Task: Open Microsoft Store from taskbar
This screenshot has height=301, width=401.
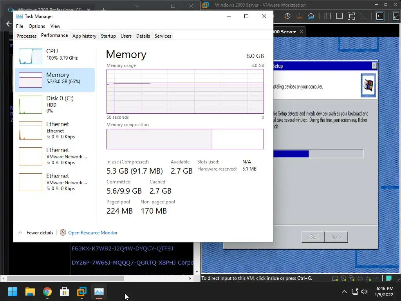Action: (x=65, y=292)
